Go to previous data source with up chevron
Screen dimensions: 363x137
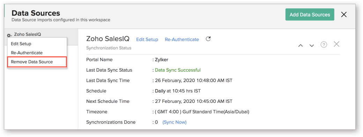[x=301, y=46]
